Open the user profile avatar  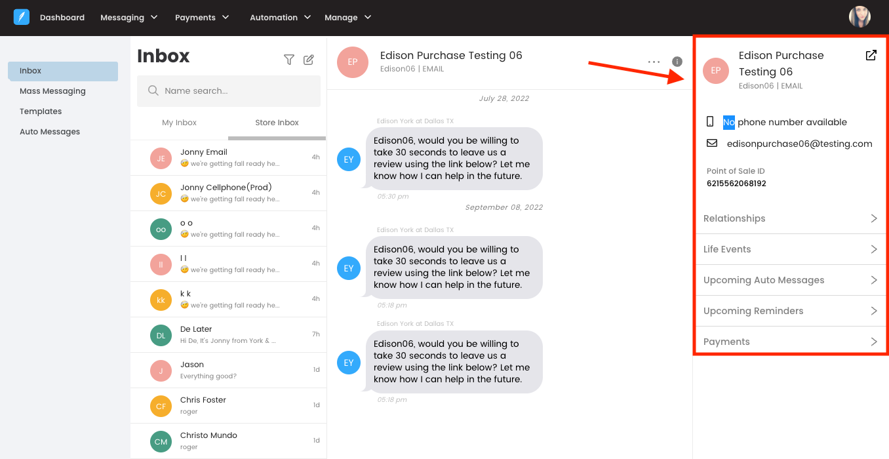click(x=859, y=16)
